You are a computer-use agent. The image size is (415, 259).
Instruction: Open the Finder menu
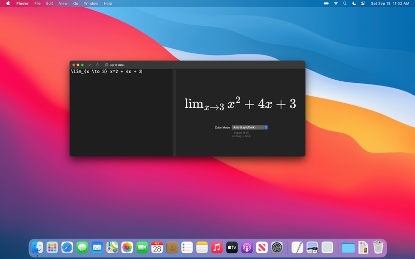coord(22,4)
